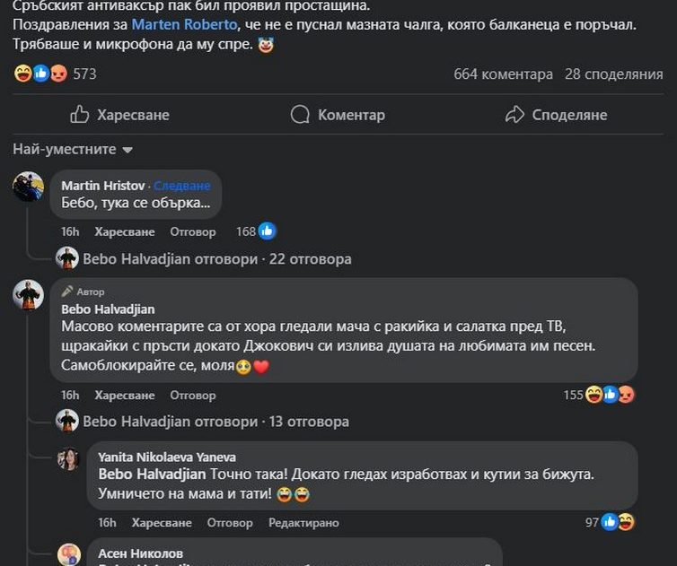
Task: Show the 664 коментара list
Action: 503,74
